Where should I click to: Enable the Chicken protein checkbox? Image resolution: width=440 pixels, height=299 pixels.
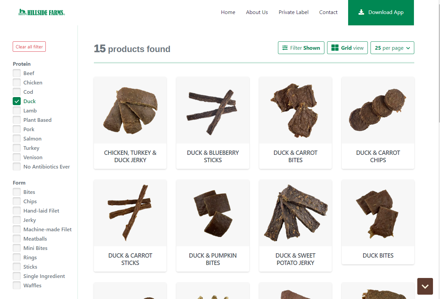tap(17, 82)
